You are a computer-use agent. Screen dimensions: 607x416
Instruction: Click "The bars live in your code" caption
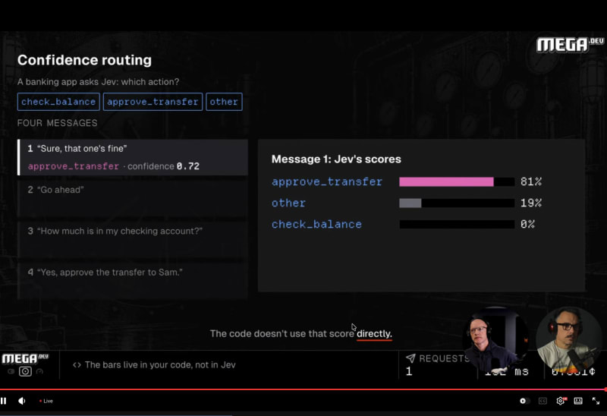(x=160, y=365)
